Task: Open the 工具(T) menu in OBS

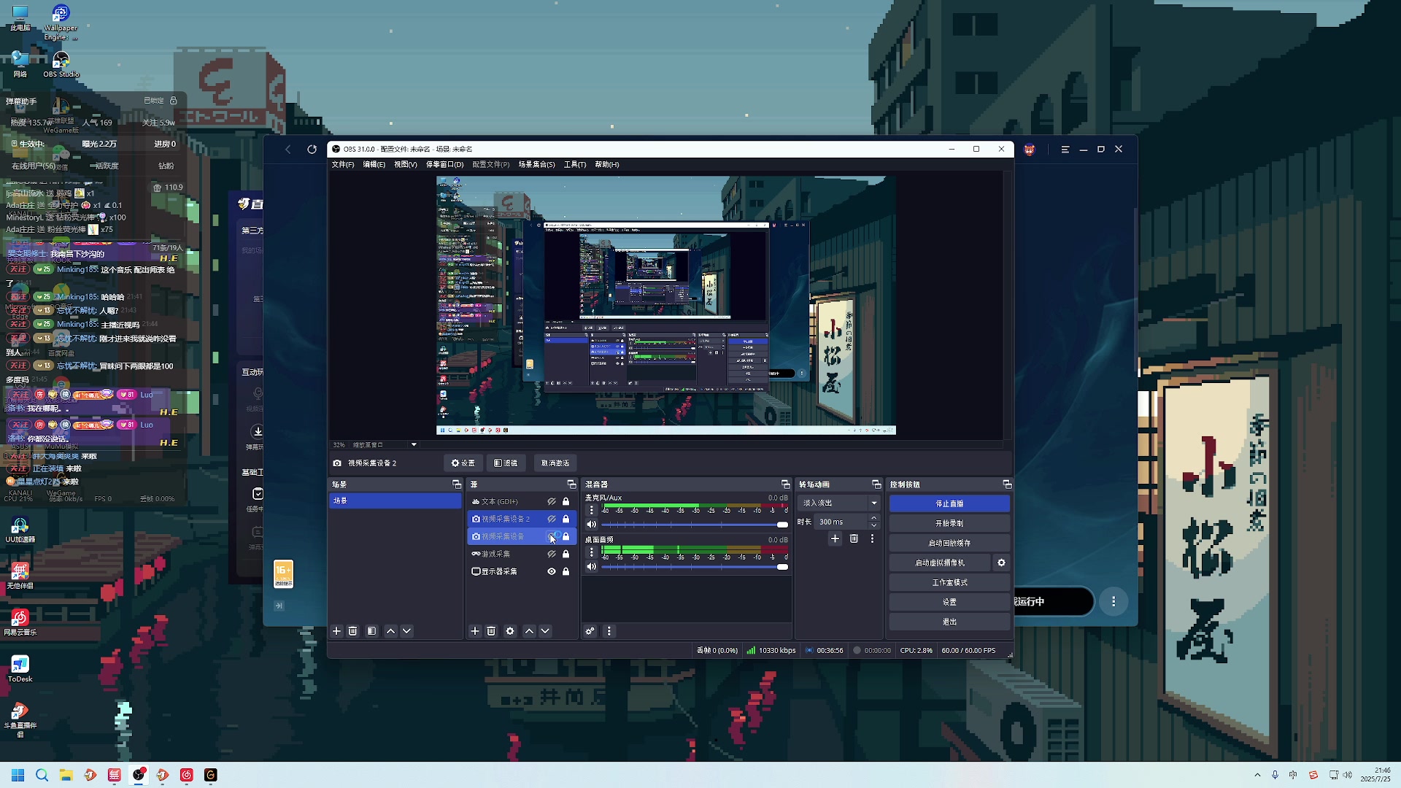Action: pyautogui.click(x=575, y=165)
